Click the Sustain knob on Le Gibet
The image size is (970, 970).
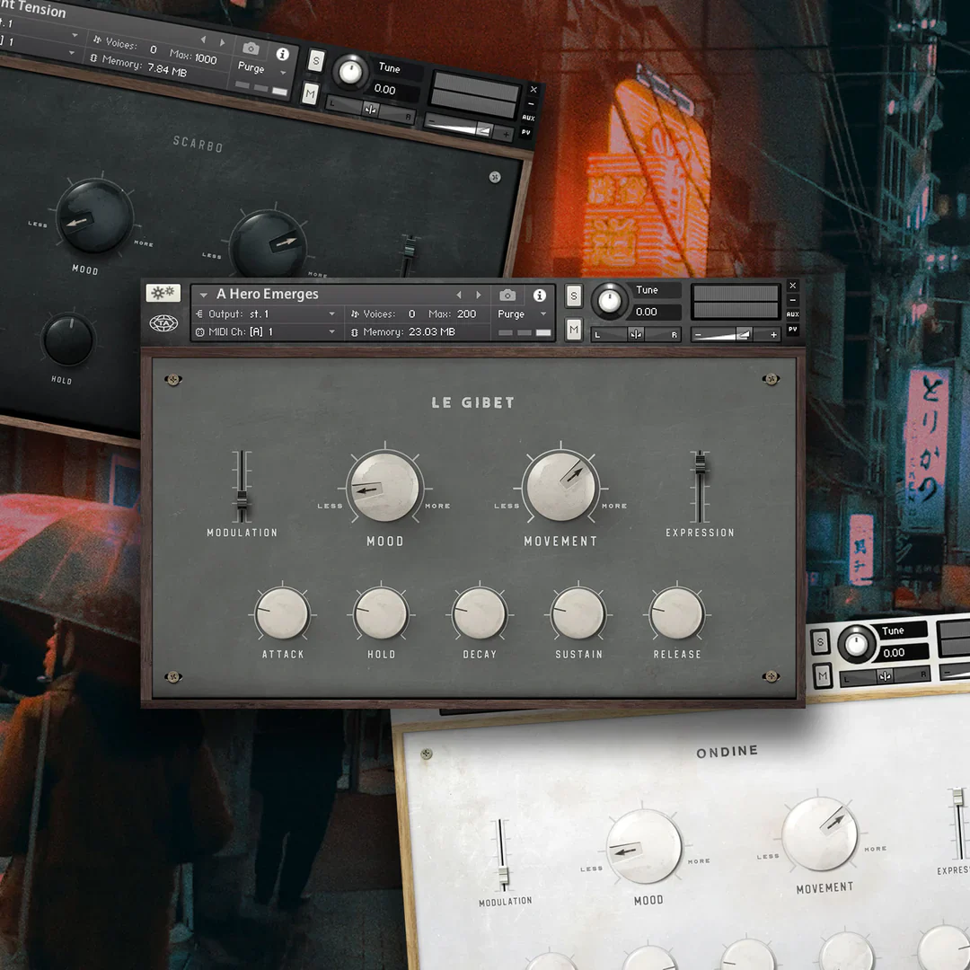[x=578, y=613]
